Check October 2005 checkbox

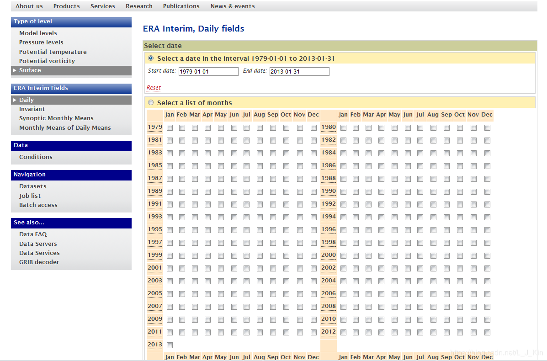click(286, 294)
